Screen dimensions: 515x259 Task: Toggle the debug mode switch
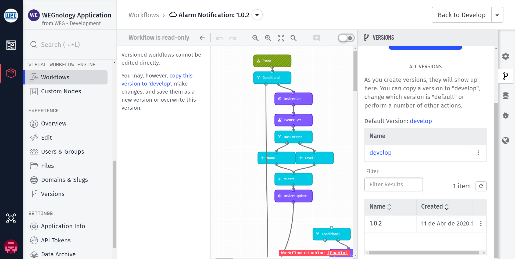(346, 38)
